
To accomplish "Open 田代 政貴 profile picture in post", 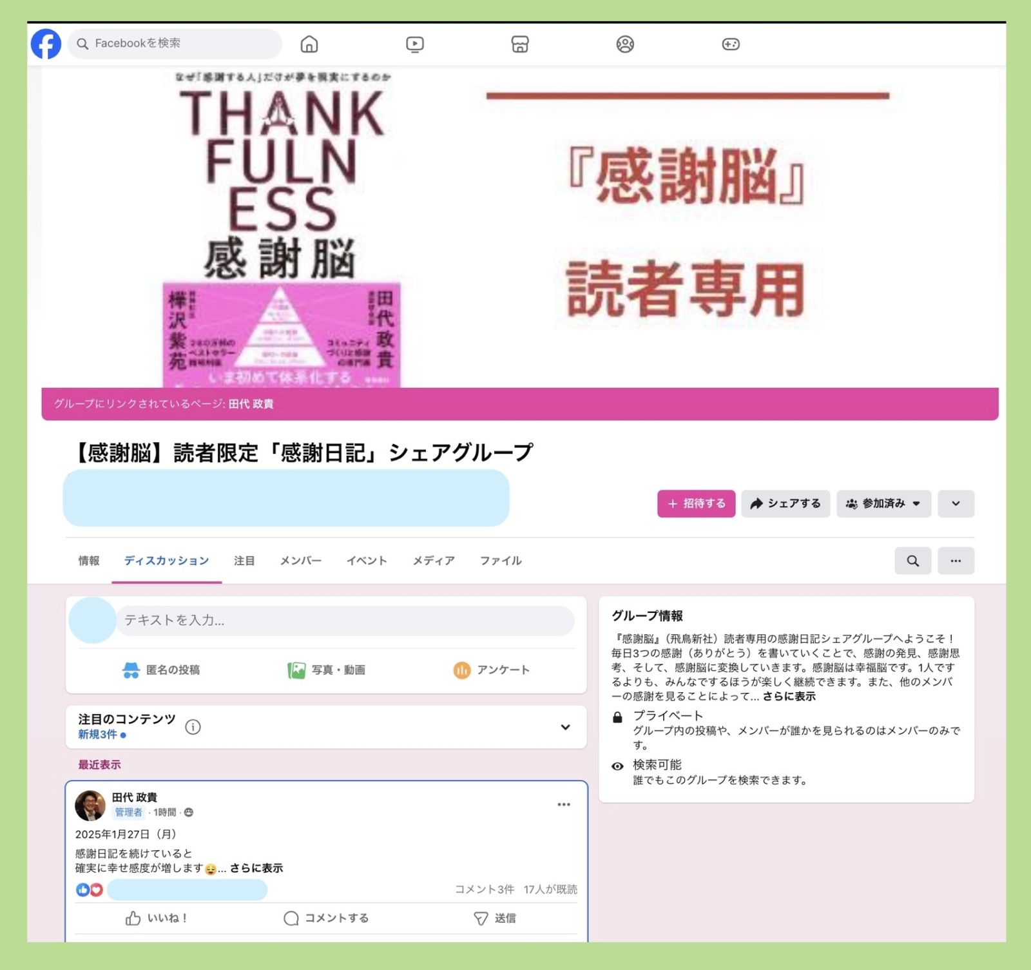I will point(90,806).
